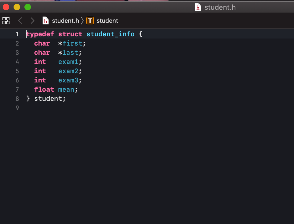Place cursor on *first member

coord(70,43)
